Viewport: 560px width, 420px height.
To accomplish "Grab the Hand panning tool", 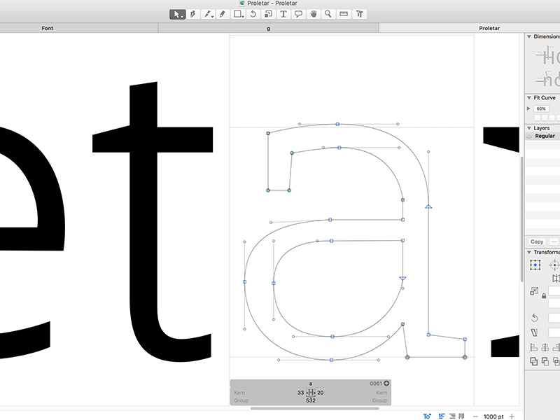I will (314, 13).
